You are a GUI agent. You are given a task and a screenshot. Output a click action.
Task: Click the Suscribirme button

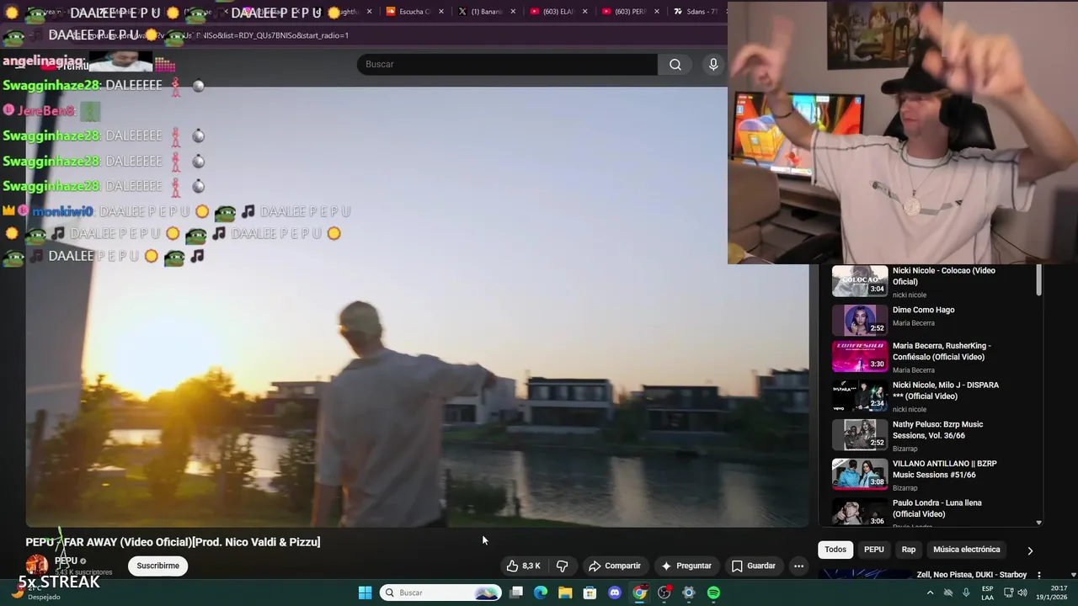(x=158, y=566)
